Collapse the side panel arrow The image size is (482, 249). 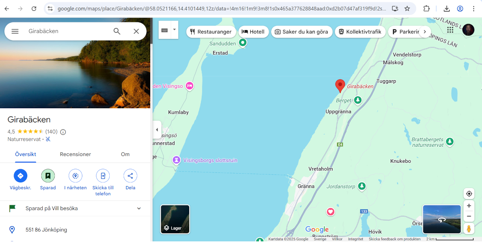(x=157, y=130)
